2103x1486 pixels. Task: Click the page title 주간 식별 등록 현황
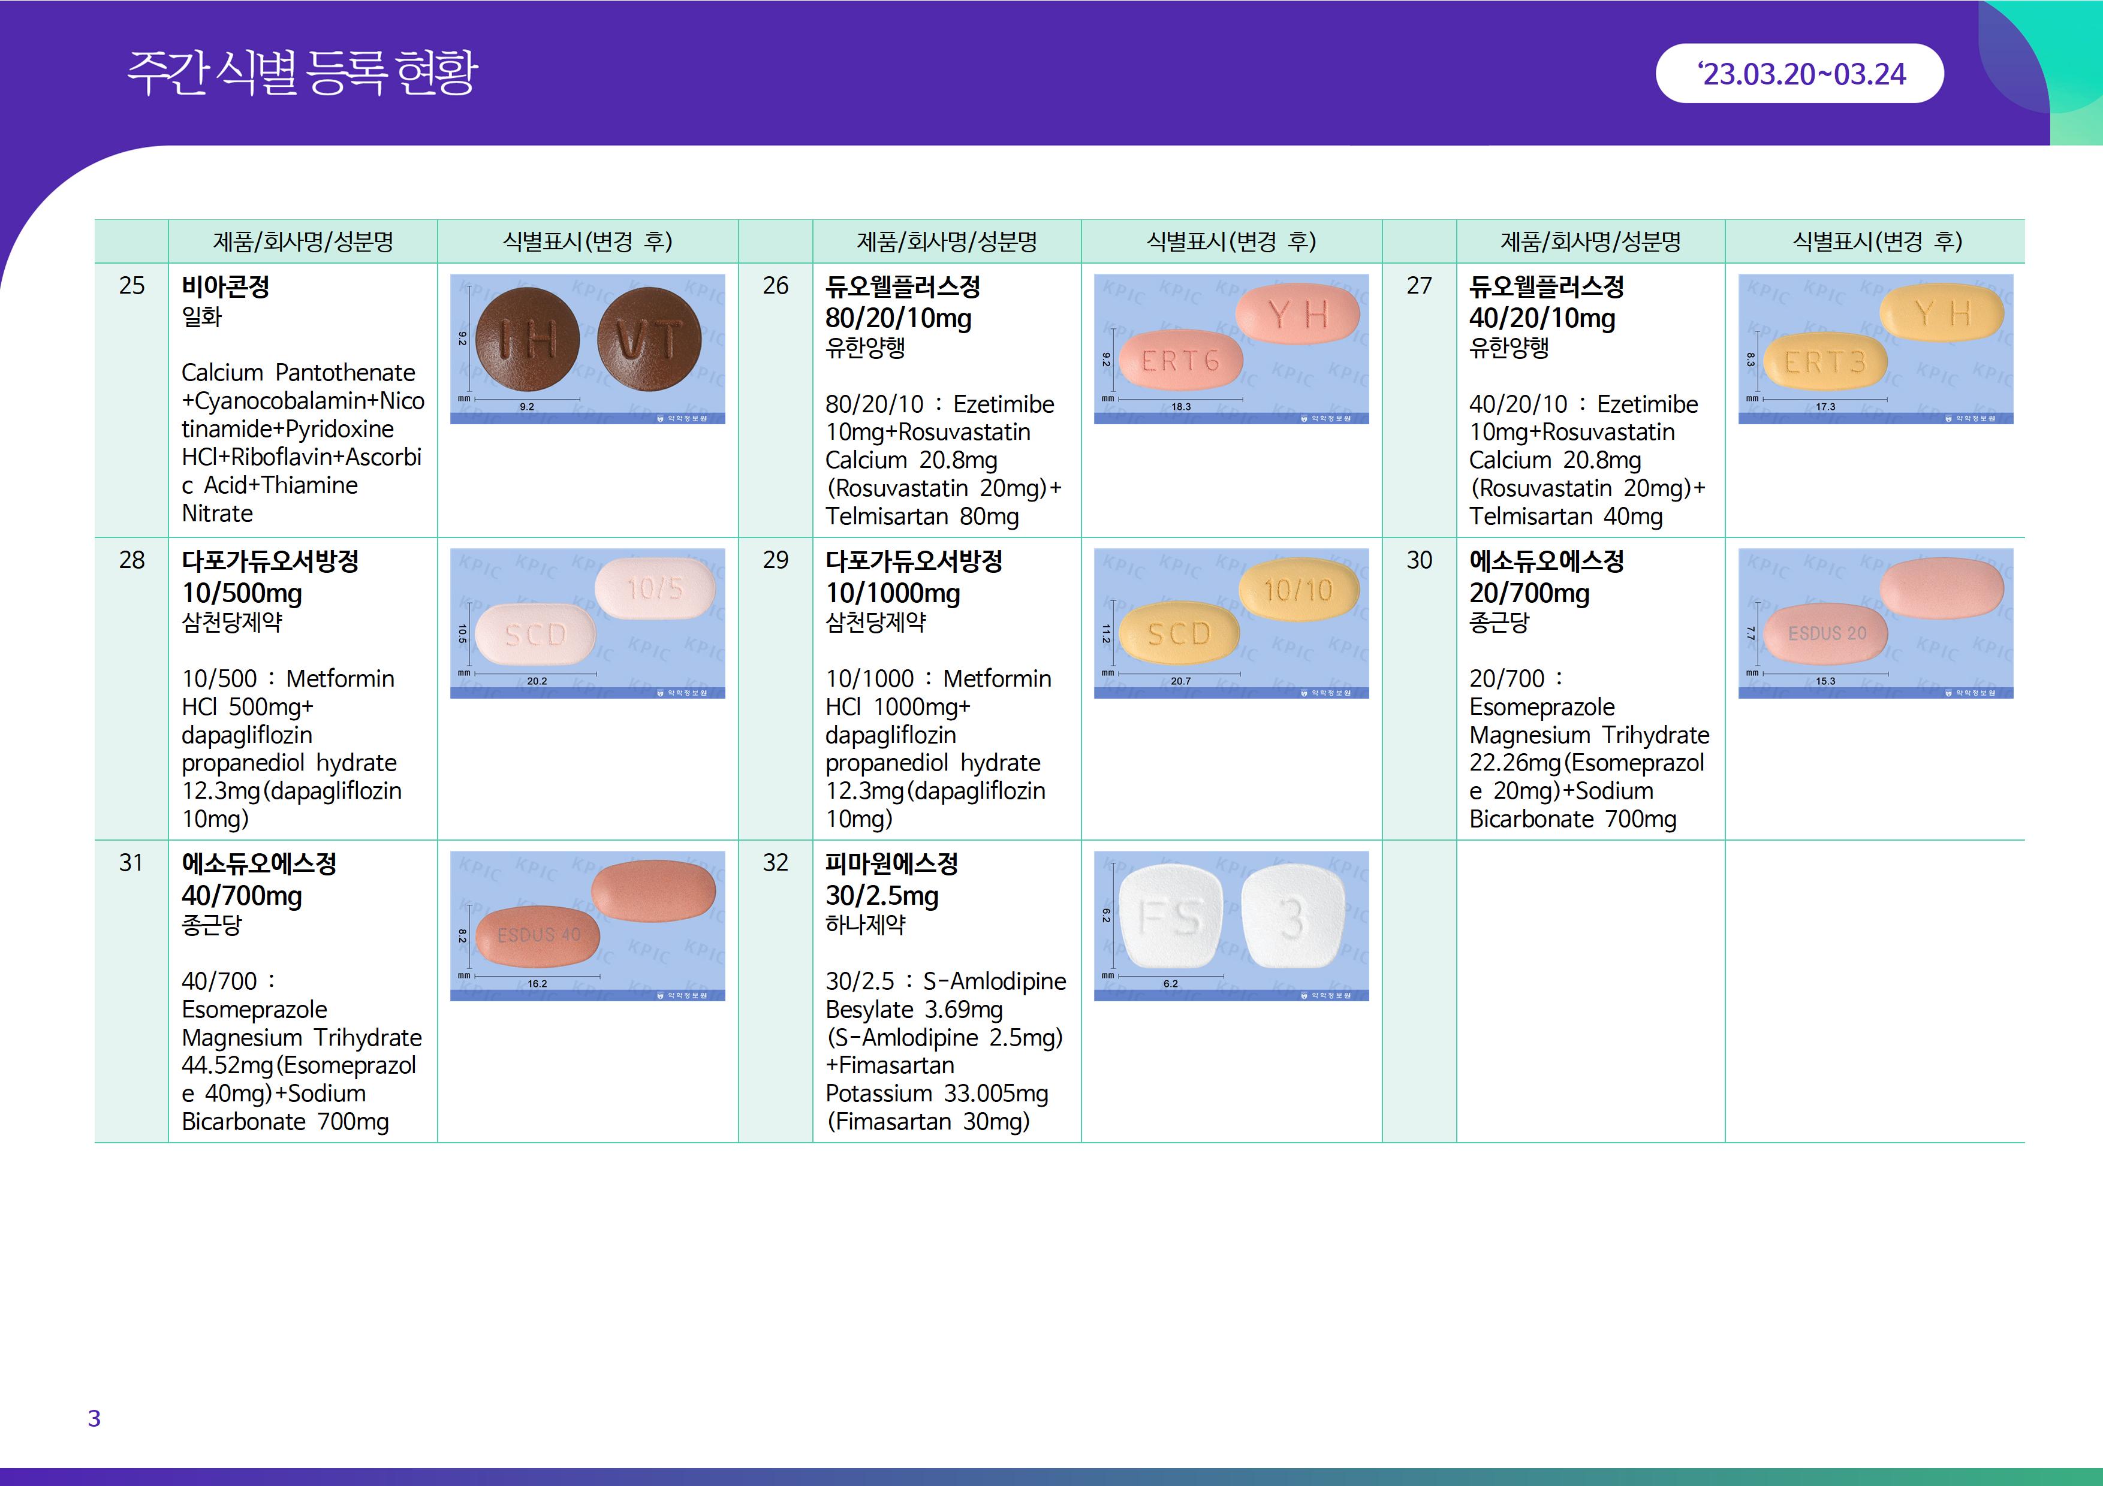[302, 73]
